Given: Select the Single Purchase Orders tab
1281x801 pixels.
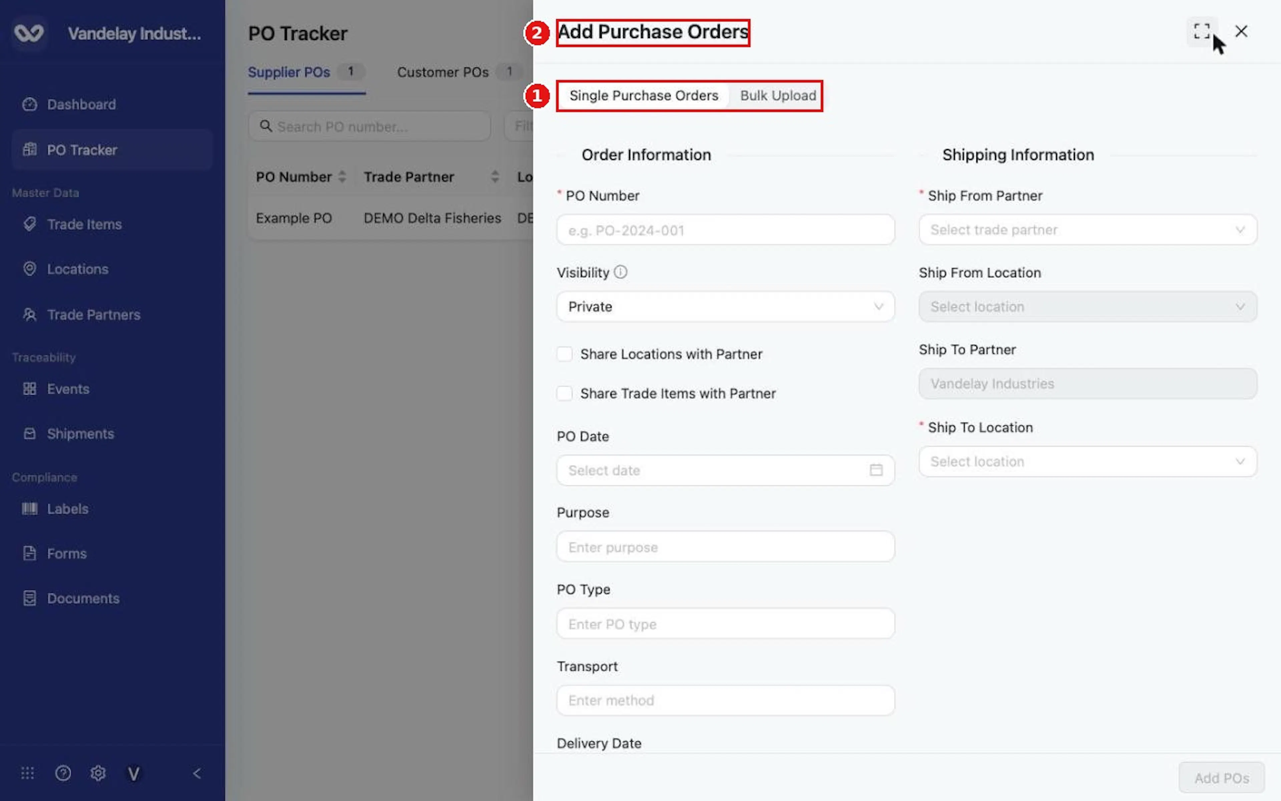Looking at the screenshot, I should [644, 95].
